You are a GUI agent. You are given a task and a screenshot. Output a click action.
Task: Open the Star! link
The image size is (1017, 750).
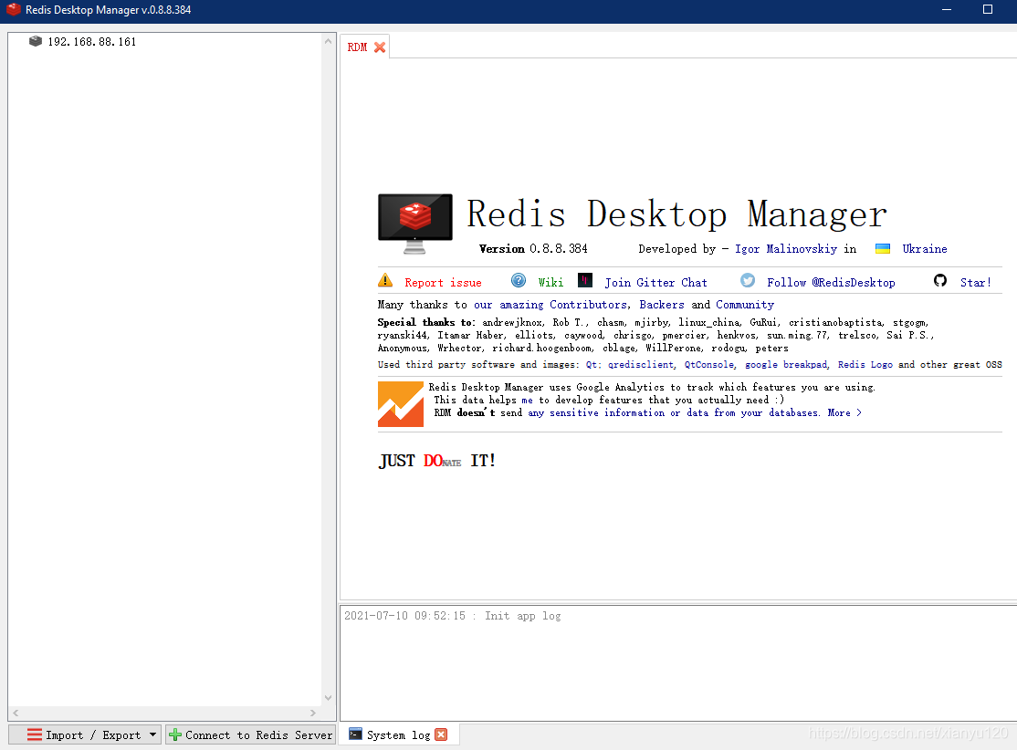(976, 283)
